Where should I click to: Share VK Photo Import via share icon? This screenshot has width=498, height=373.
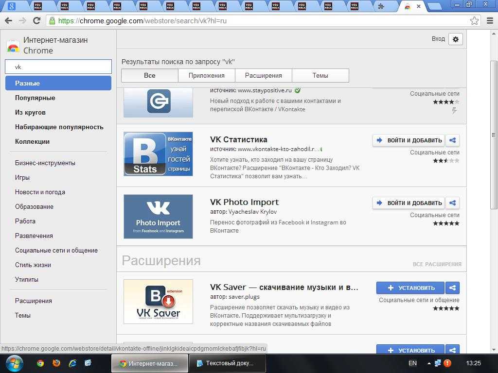(453, 203)
